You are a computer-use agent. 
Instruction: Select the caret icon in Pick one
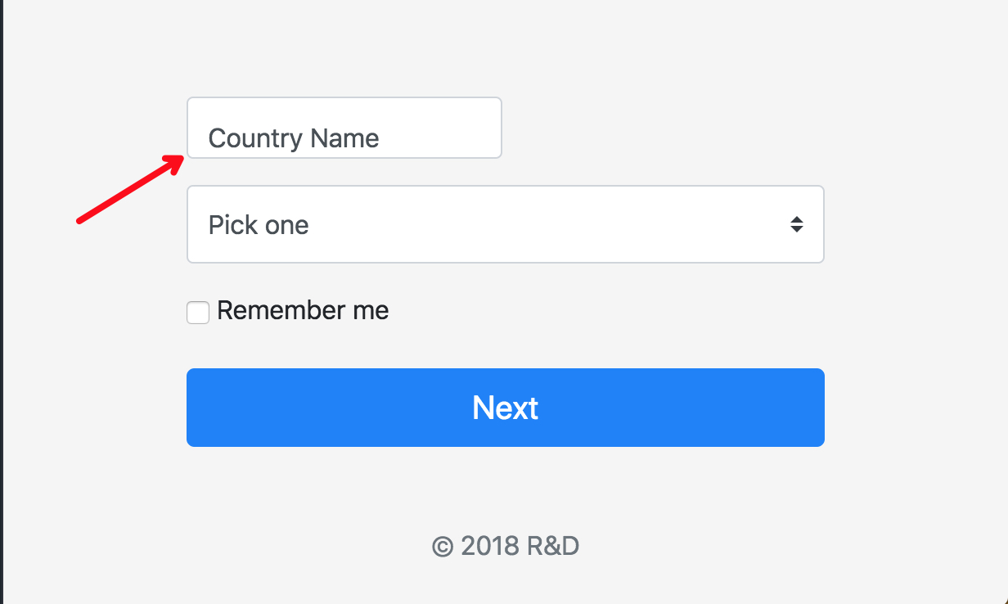pyautogui.click(x=796, y=224)
